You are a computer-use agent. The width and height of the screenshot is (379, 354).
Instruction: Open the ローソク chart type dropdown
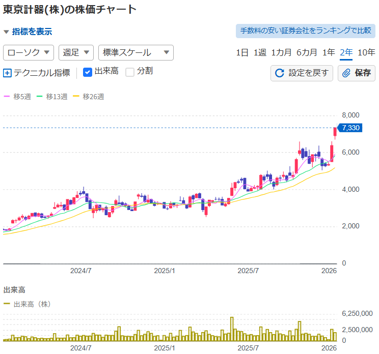(29, 52)
